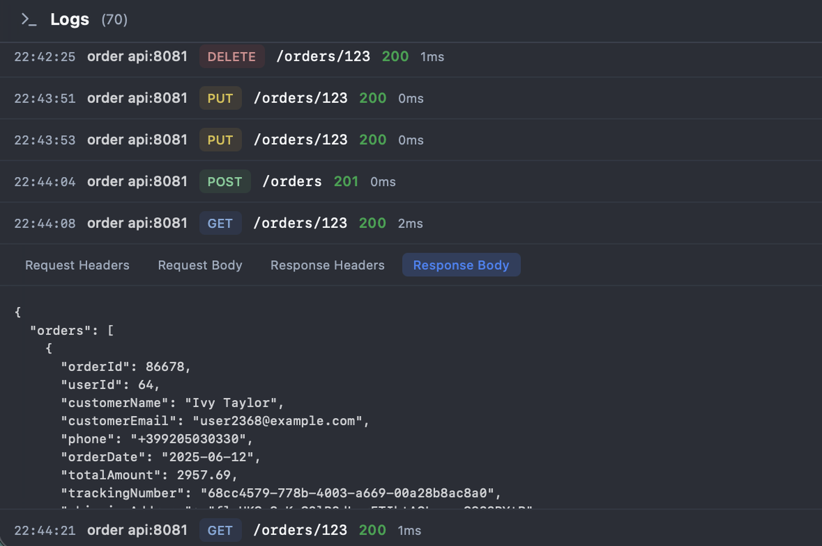Click the 22:44:21 timestamp on the last entry

click(x=45, y=530)
